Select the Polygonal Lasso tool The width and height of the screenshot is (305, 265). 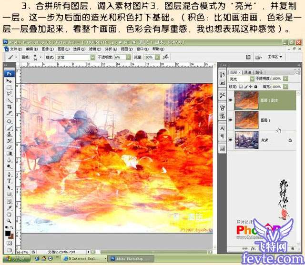pos(9,94)
